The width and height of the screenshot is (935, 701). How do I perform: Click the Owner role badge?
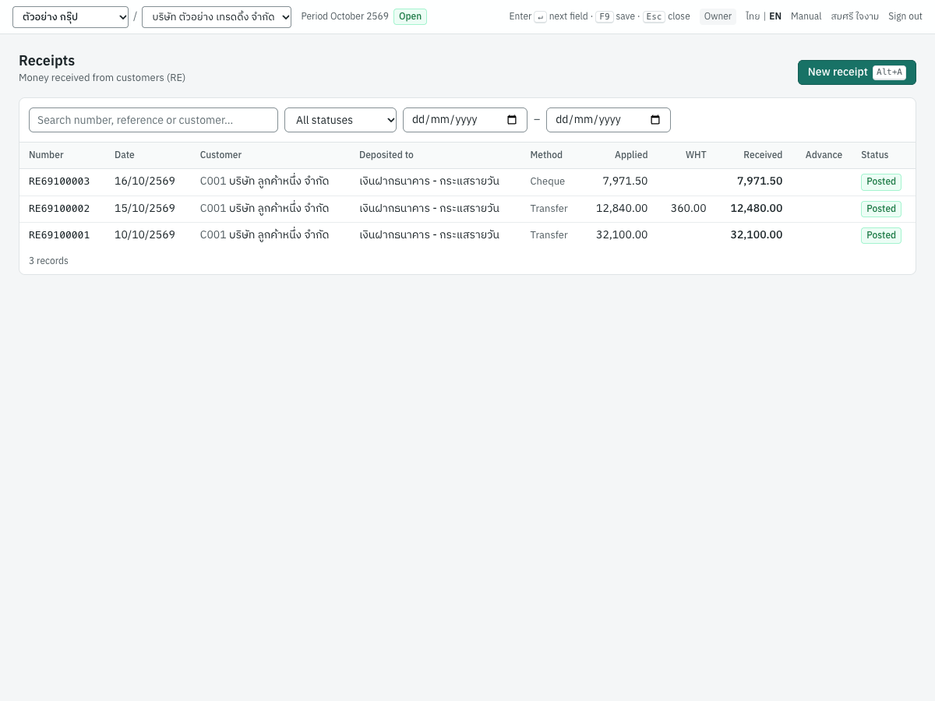point(718,17)
